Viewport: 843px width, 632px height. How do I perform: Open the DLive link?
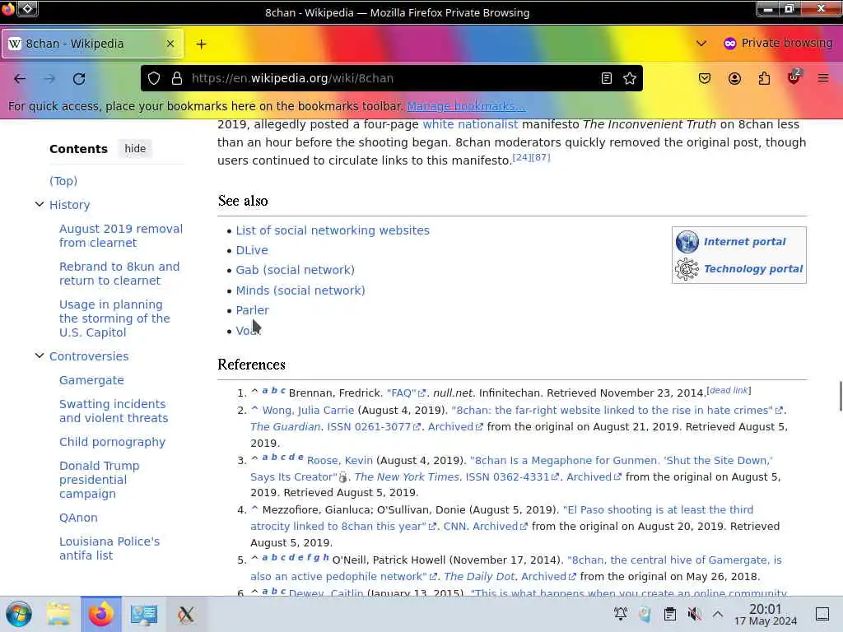252,250
